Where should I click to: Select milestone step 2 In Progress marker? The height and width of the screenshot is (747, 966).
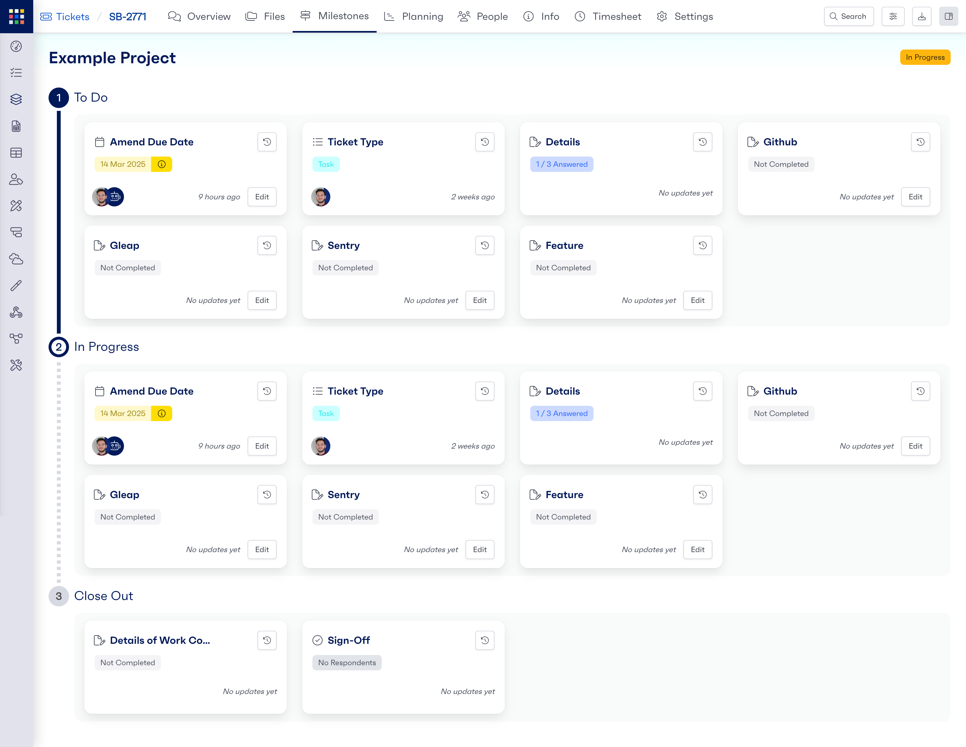click(x=59, y=347)
